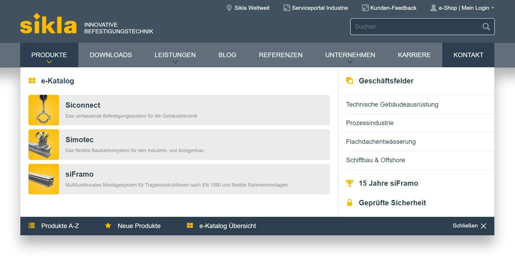This screenshot has width=515, height=264.
Task: Click the list icon beside Produkte A-Z
Action: pos(32,225)
